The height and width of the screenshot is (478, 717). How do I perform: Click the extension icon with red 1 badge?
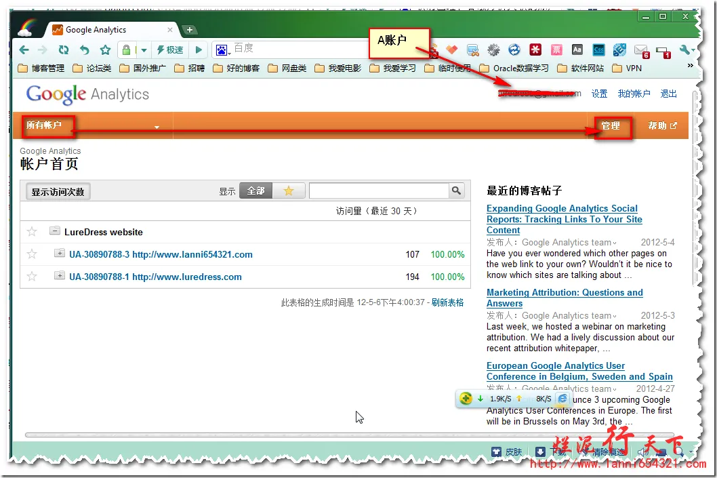pos(663,52)
